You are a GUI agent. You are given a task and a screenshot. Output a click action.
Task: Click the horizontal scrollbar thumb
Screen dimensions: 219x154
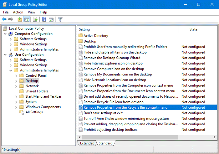coord(130,137)
